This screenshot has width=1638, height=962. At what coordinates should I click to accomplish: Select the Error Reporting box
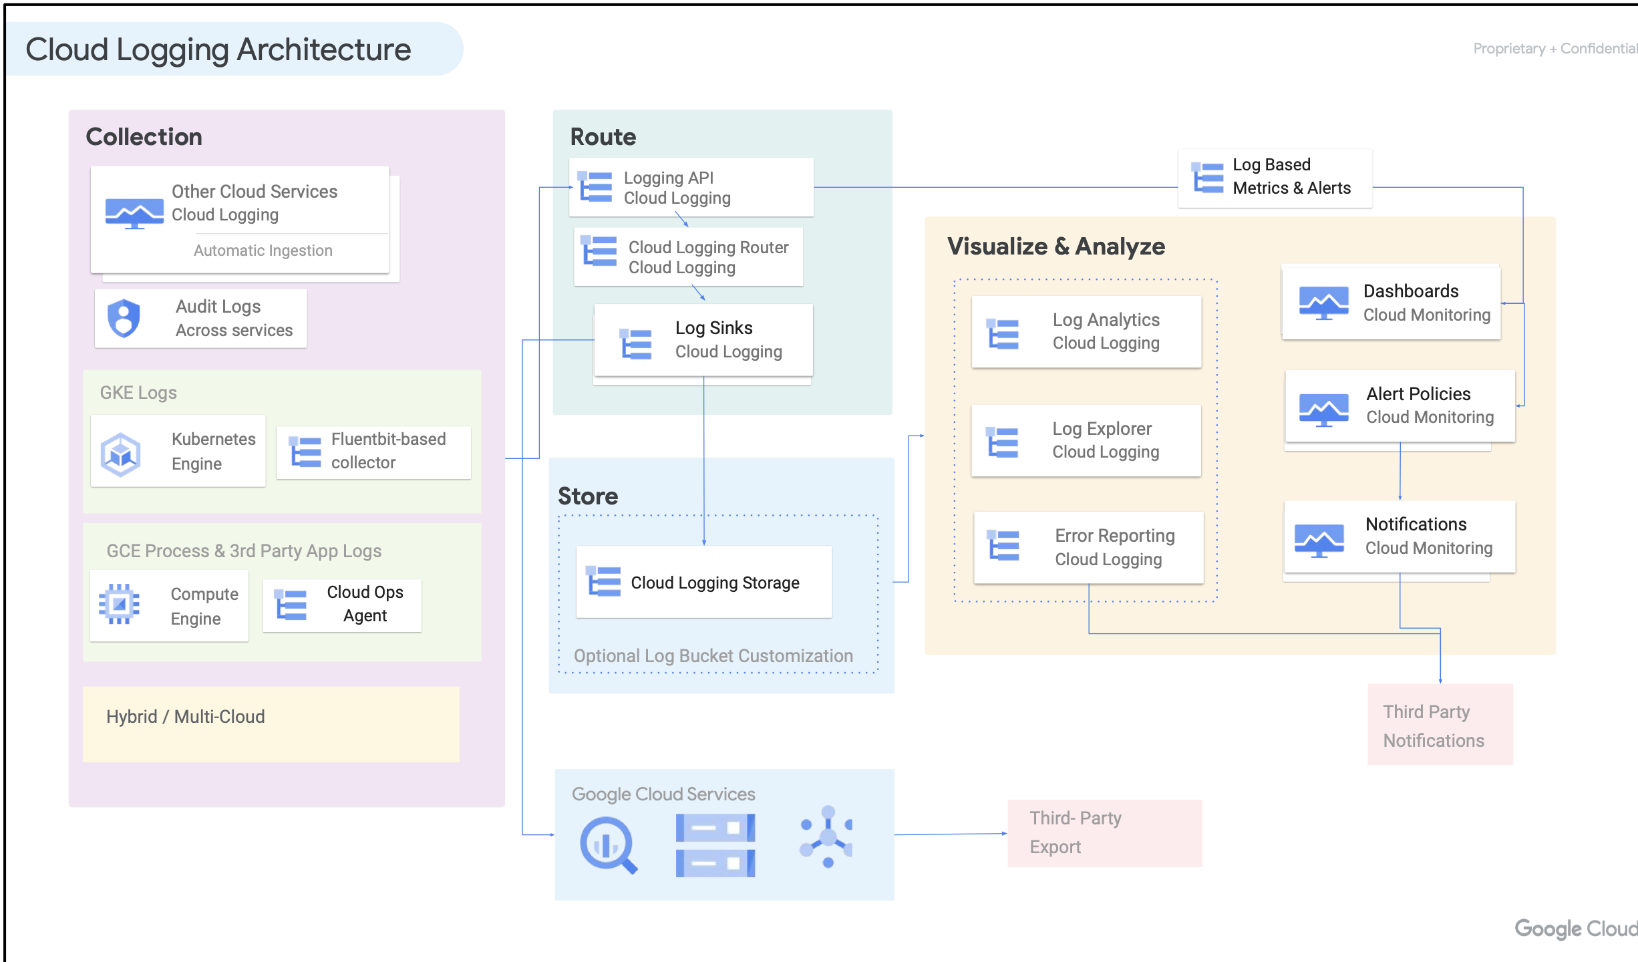click(1088, 548)
